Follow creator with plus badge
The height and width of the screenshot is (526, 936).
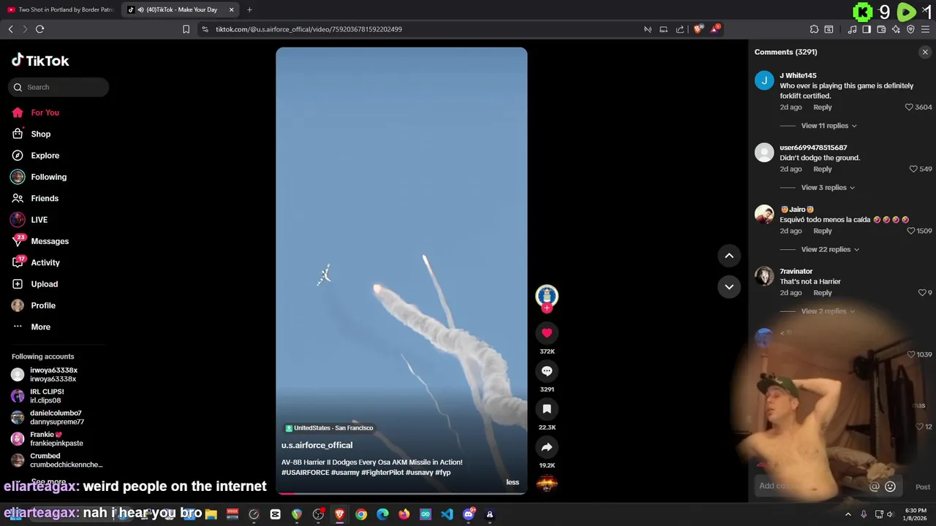coord(546,308)
